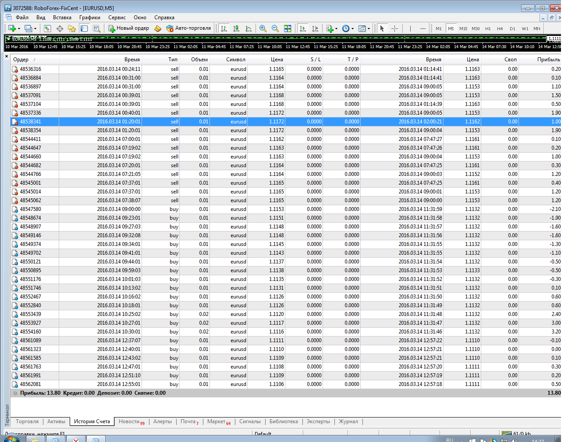The image size is (568, 442).
Task: Select the M1 timeframe
Action: [439, 28]
